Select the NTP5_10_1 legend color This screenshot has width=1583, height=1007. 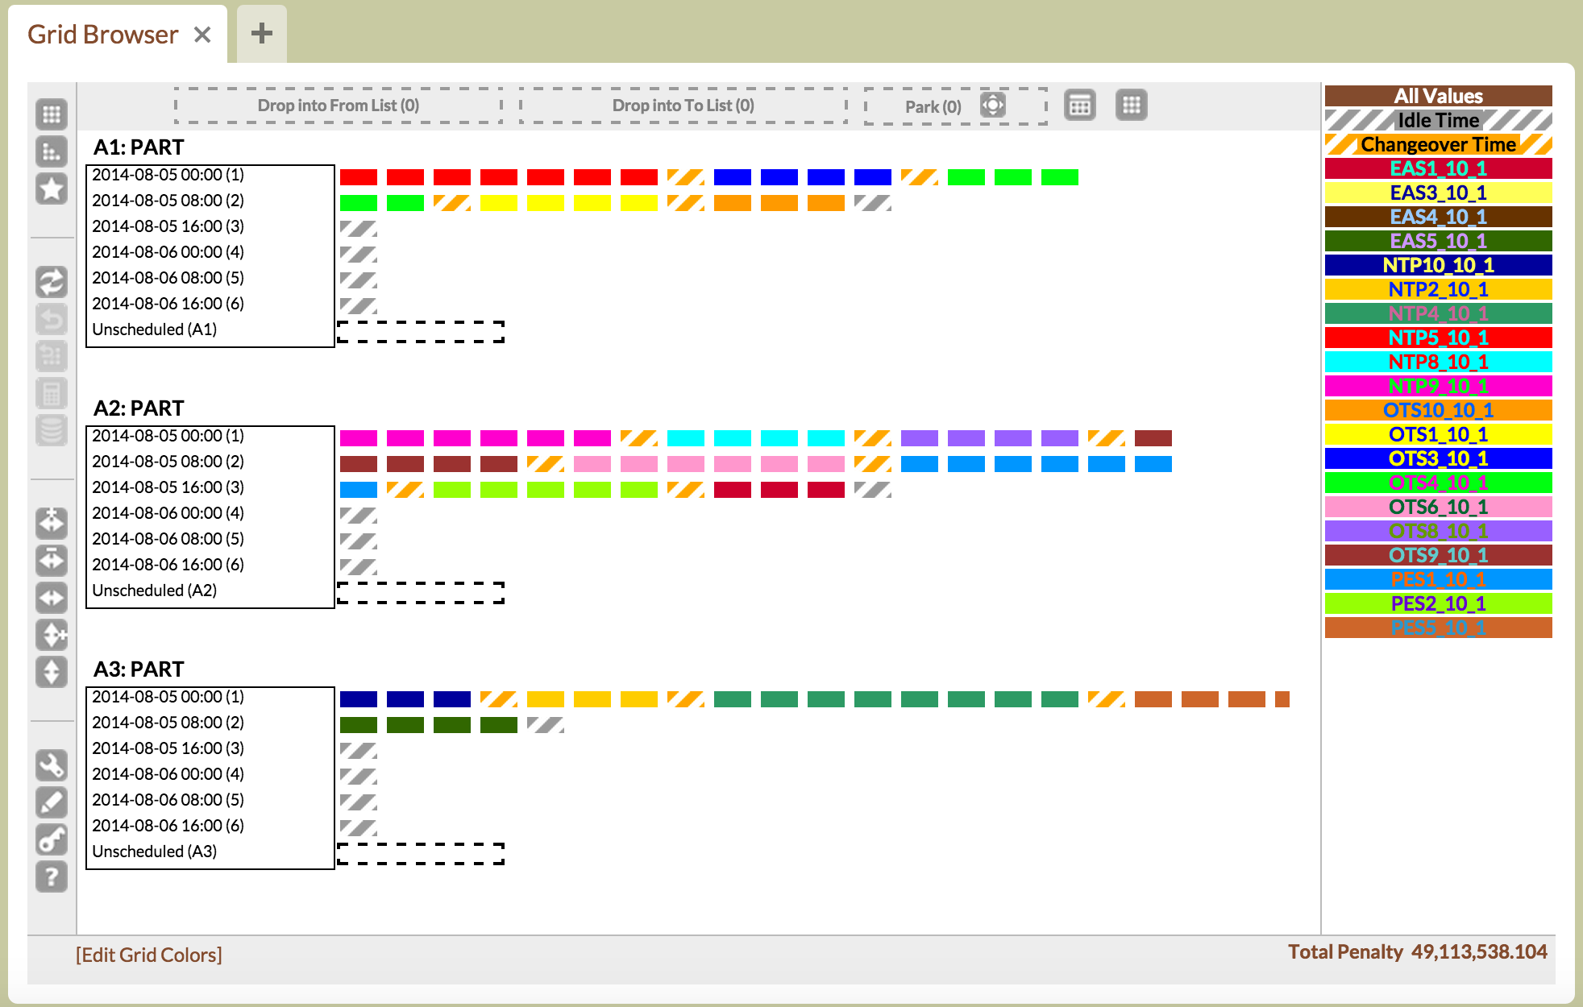pyautogui.click(x=1438, y=338)
